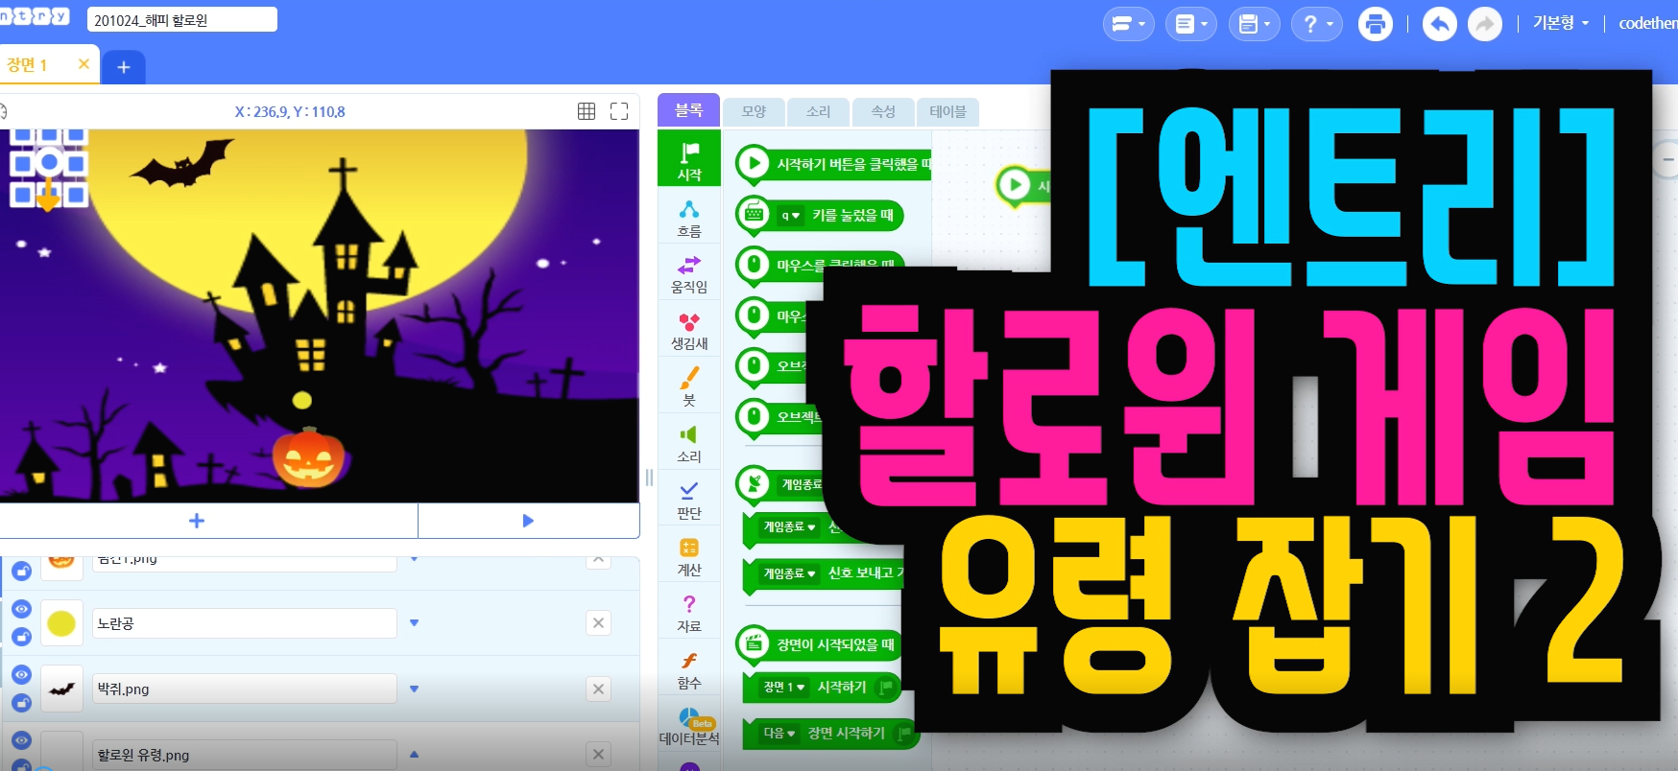Expand details of 박쥐.png object
This screenshot has width=1678, height=771.
(415, 689)
